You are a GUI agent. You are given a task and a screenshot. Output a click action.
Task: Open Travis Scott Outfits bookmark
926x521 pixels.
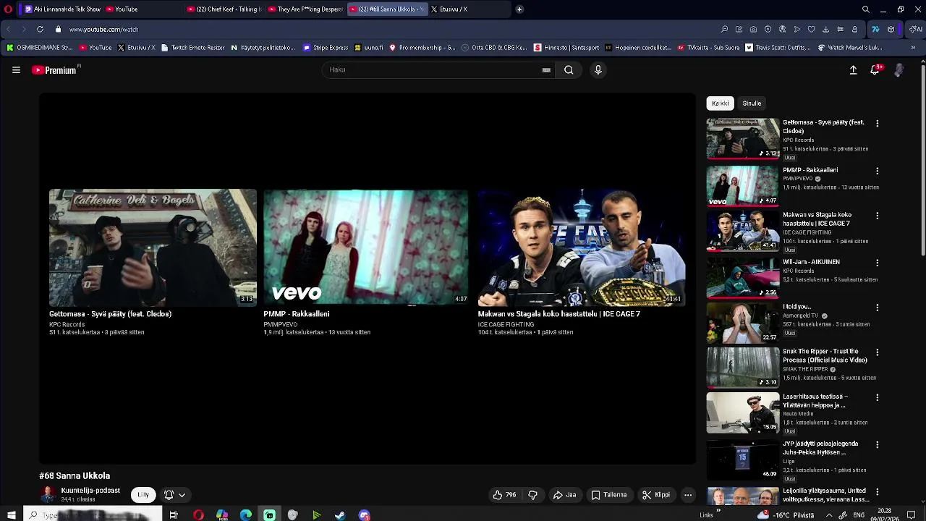click(778, 48)
